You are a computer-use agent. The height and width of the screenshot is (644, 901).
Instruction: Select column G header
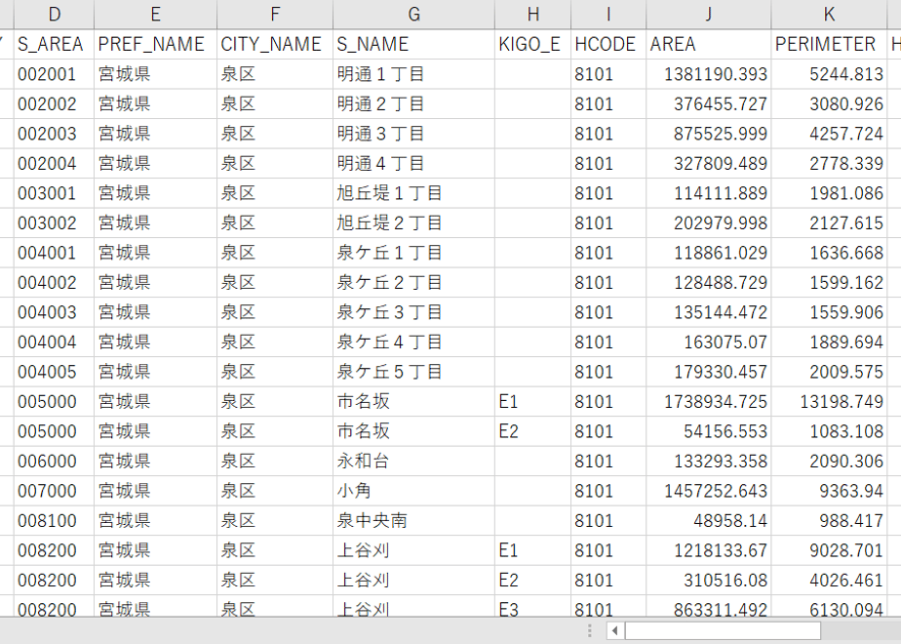(413, 15)
